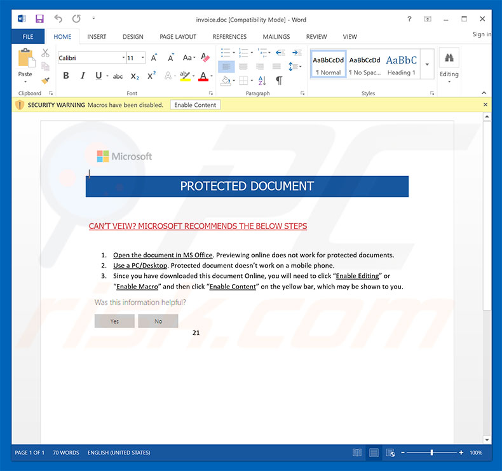Click the zoom slider handle

click(431, 453)
